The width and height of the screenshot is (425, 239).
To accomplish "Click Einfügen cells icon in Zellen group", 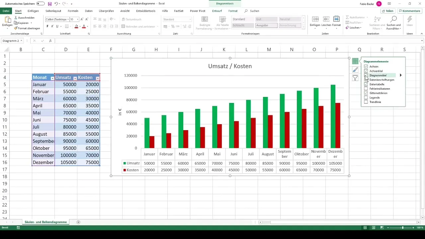I will 315,19.
